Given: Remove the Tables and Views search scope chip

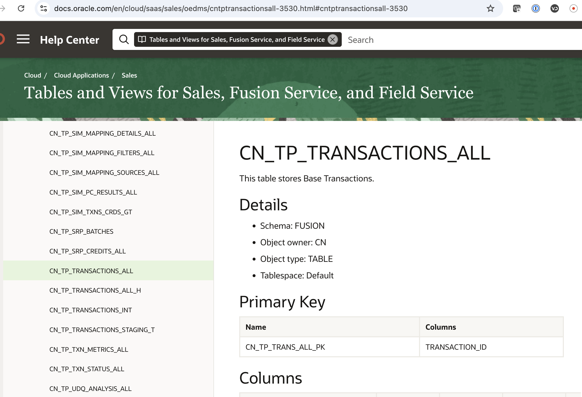Looking at the screenshot, I should coord(332,39).
